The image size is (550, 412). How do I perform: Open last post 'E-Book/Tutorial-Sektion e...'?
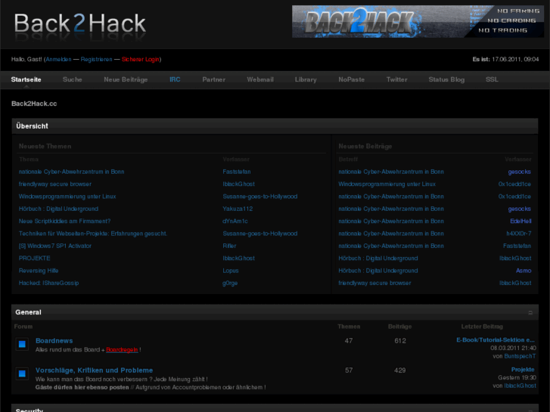[x=496, y=339]
